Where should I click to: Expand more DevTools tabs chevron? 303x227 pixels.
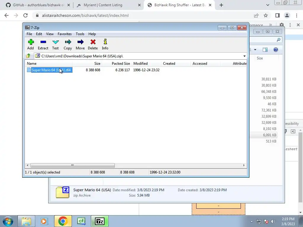pos(270,25)
